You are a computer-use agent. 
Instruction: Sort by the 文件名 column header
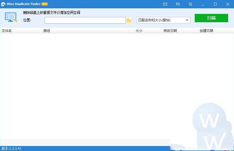pyautogui.click(x=7, y=31)
